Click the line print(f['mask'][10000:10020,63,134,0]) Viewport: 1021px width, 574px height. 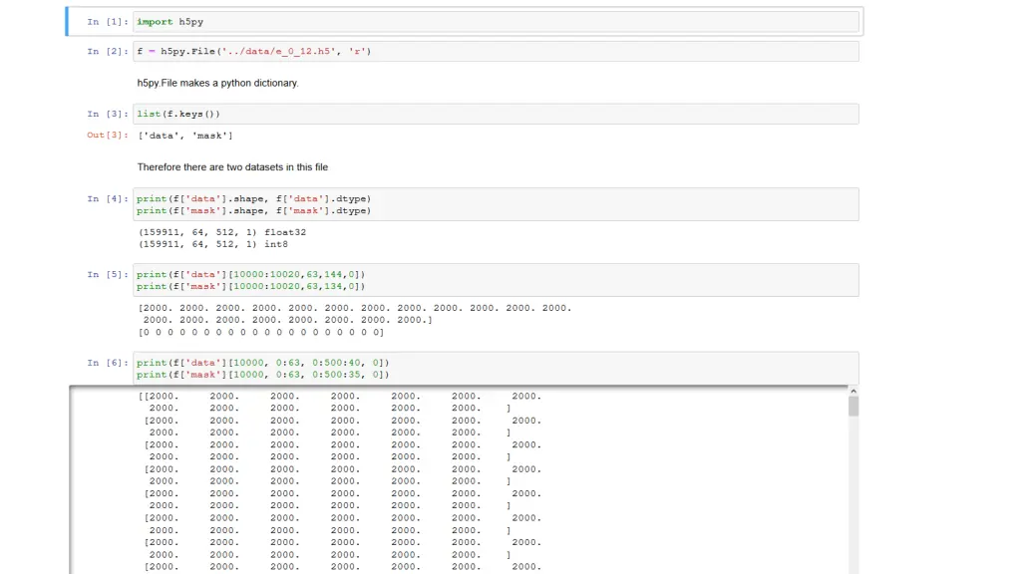250,286
